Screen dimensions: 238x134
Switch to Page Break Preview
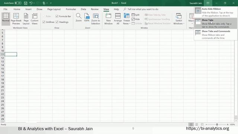[x=16, y=19]
